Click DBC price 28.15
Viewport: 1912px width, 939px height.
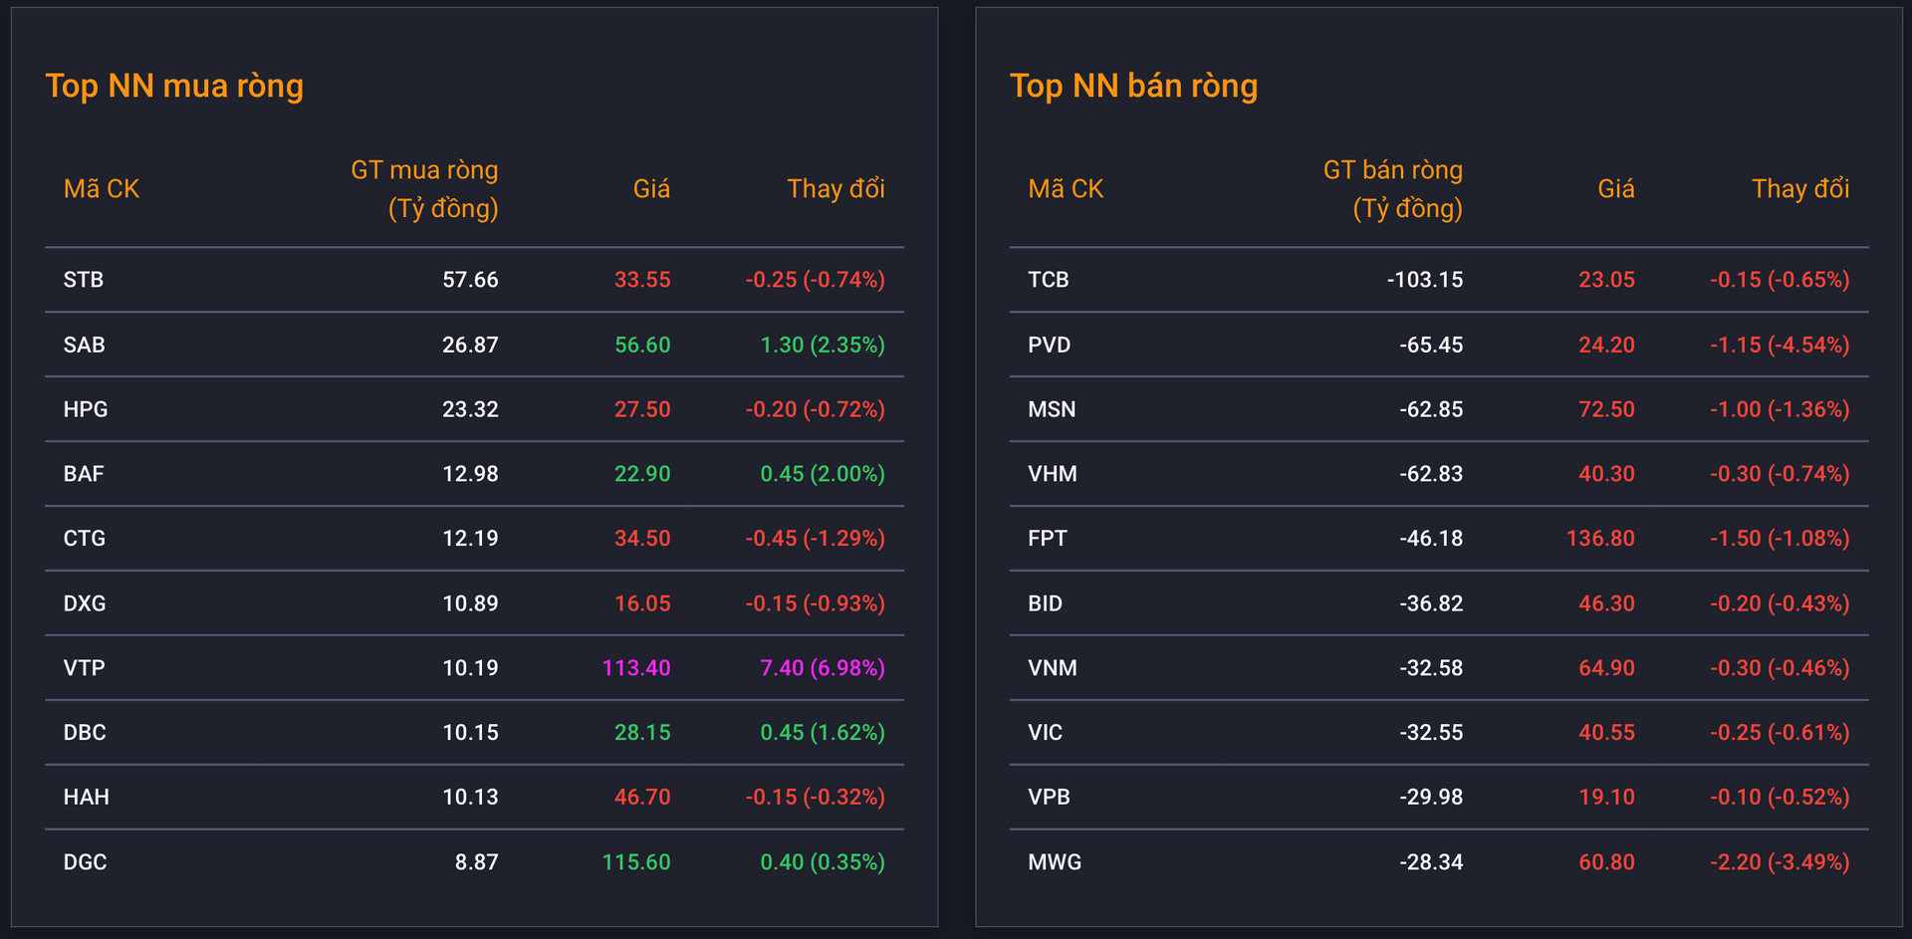tap(642, 733)
